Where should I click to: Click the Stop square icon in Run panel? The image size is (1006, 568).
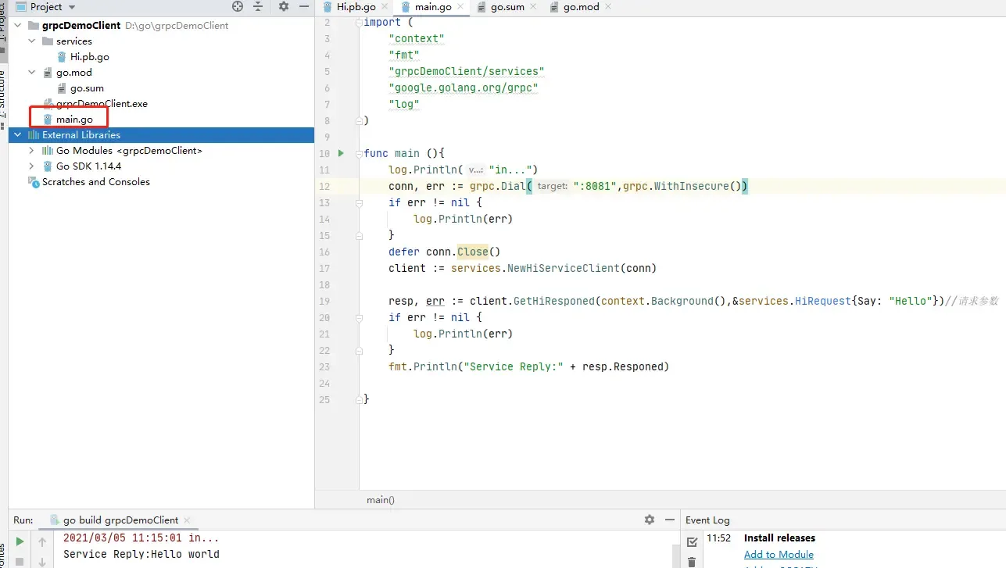[20, 561]
